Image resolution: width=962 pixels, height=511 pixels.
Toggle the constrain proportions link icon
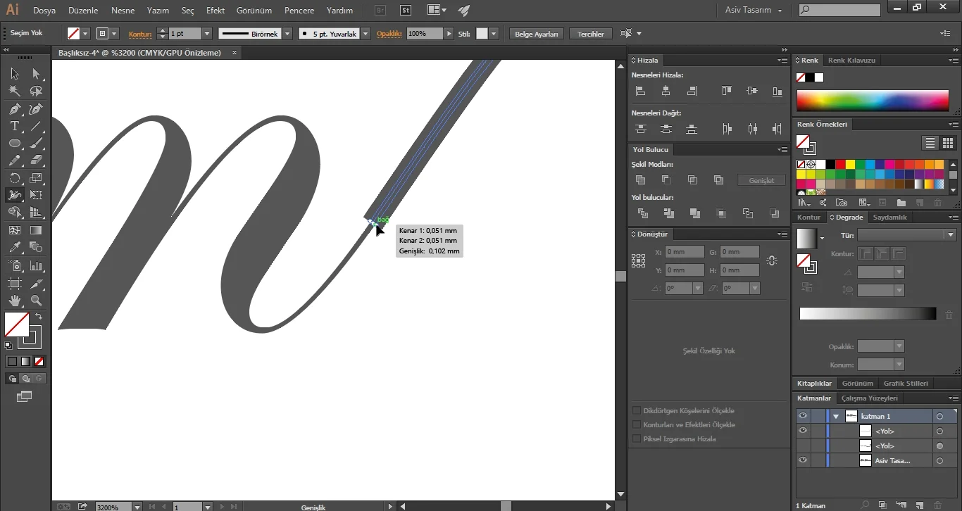[x=772, y=260]
